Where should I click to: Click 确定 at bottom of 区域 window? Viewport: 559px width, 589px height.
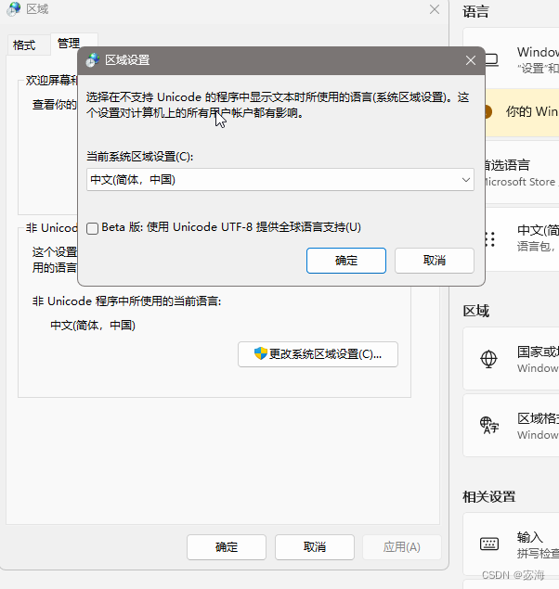tap(227, 547)
